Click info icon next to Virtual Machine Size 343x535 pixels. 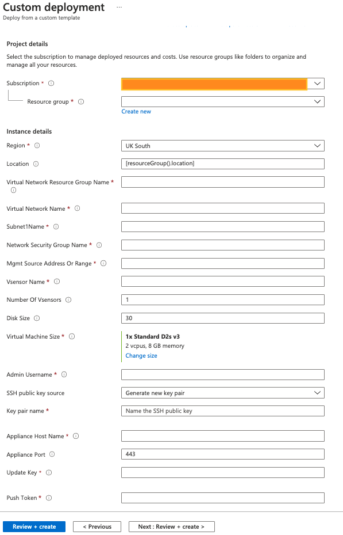(x=72, y=336)
